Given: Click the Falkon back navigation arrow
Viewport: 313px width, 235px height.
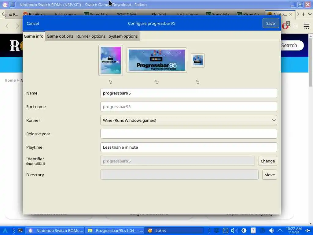Looking at the screenshot, I should pyautogui.click(x=7, y=26).
